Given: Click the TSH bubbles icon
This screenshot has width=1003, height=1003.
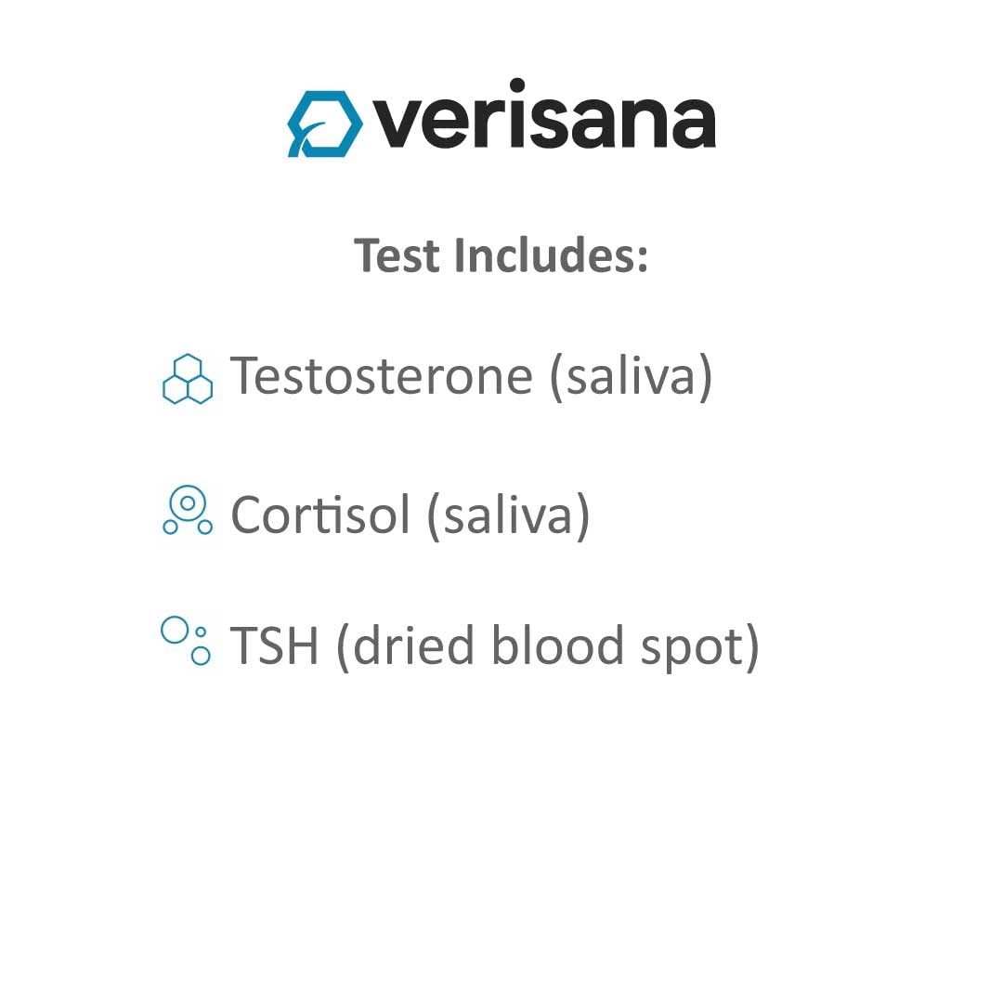Looking at the screenshot, I should coord(187,641).
